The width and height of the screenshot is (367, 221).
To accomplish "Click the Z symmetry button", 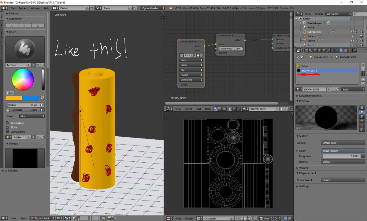I will (38, 26).
